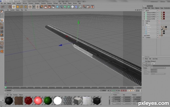Select the Live Selection arrow tool
This screenshot has height=107, width=170.
tap(10, 7)
